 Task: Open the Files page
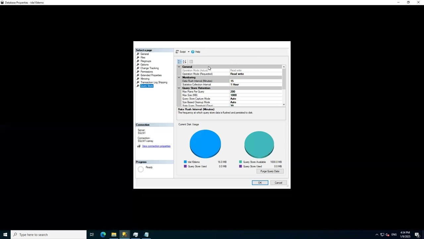143,57
